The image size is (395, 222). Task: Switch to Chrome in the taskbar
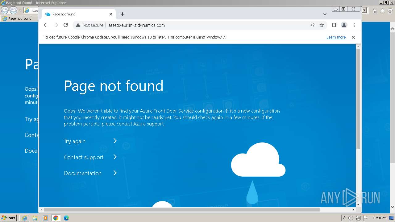[x=56, y=218]
